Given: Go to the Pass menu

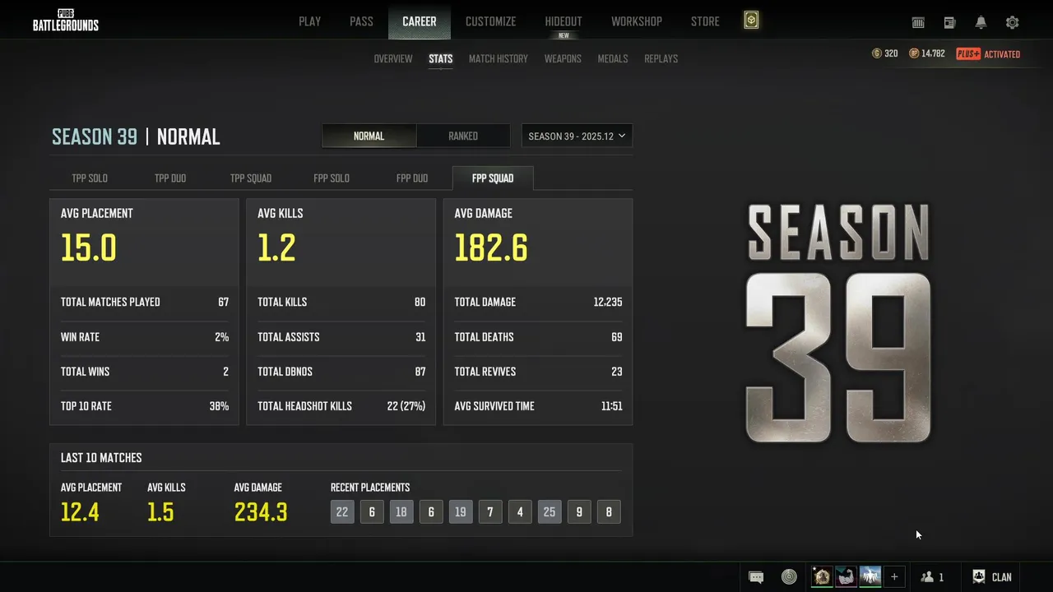Looking at the screenshot, I should [361, 21].
